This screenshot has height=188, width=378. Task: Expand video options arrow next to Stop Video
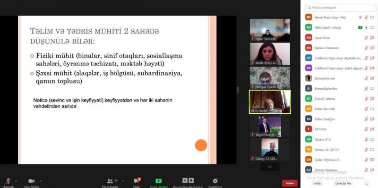click(x=41, y=181)
